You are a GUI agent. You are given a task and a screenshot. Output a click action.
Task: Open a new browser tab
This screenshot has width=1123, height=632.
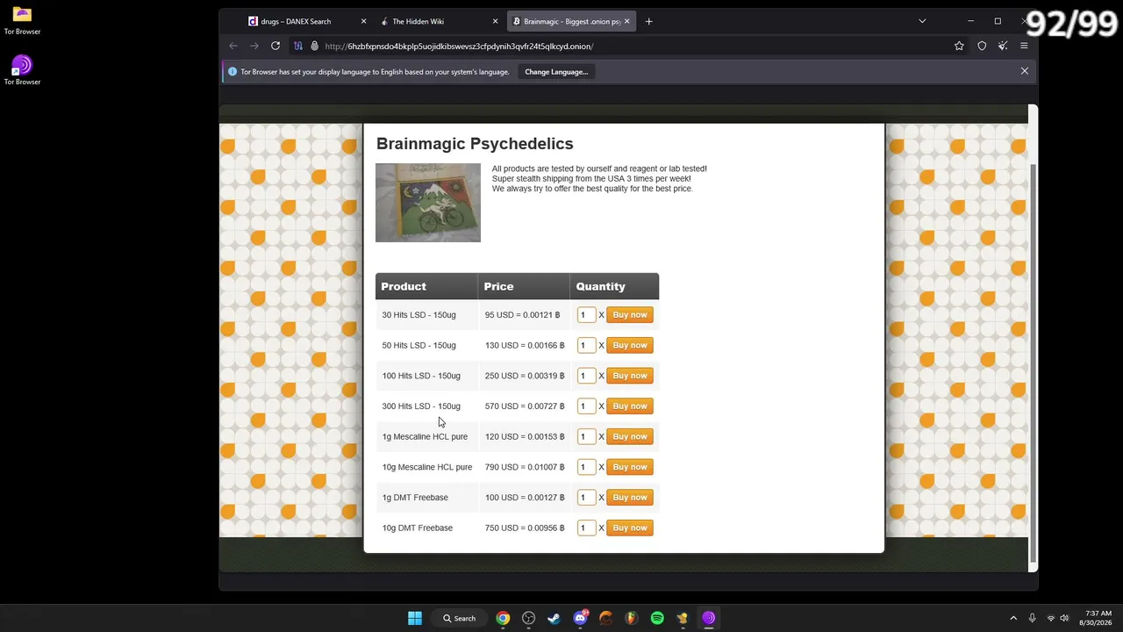click(648, 21)
